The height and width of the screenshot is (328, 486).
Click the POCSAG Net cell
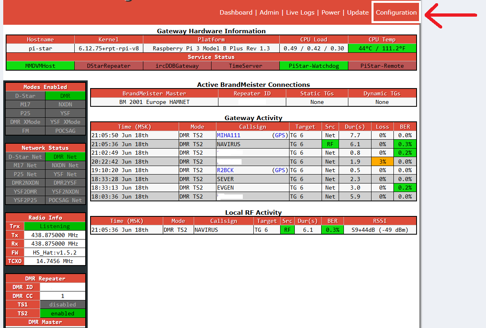65,200
